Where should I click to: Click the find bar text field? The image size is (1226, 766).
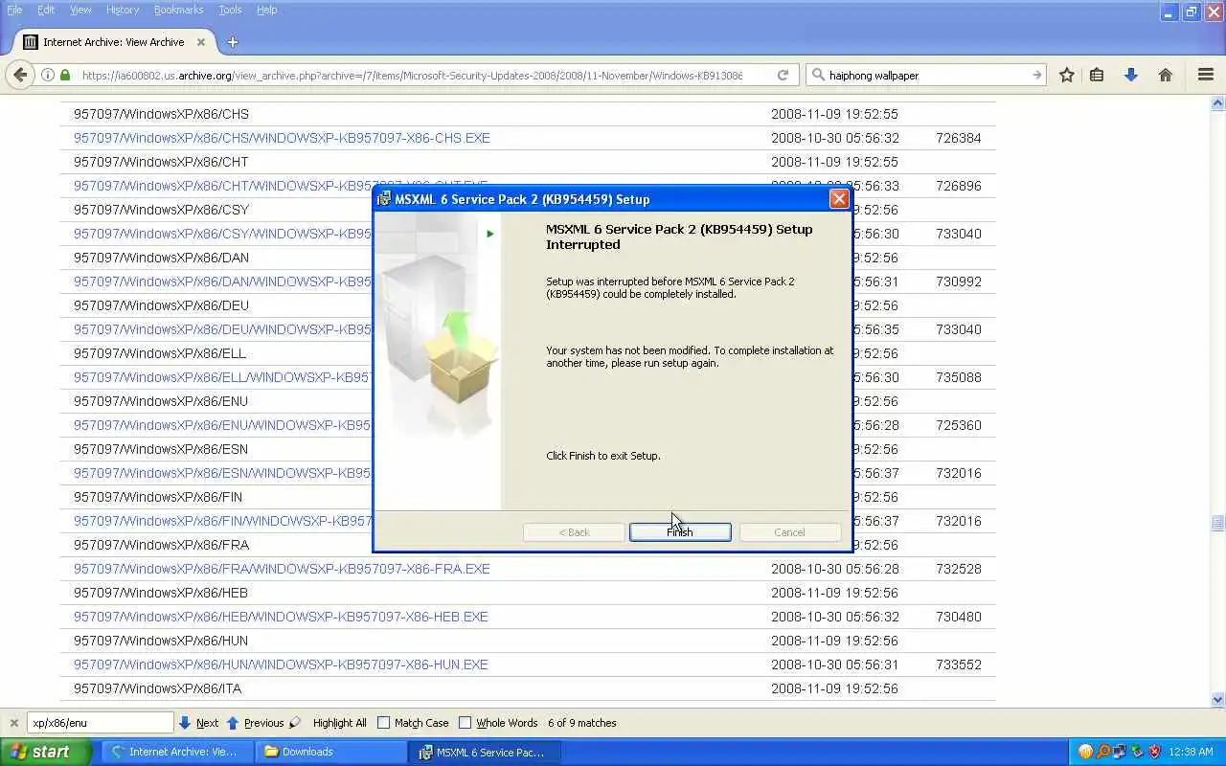100,723
